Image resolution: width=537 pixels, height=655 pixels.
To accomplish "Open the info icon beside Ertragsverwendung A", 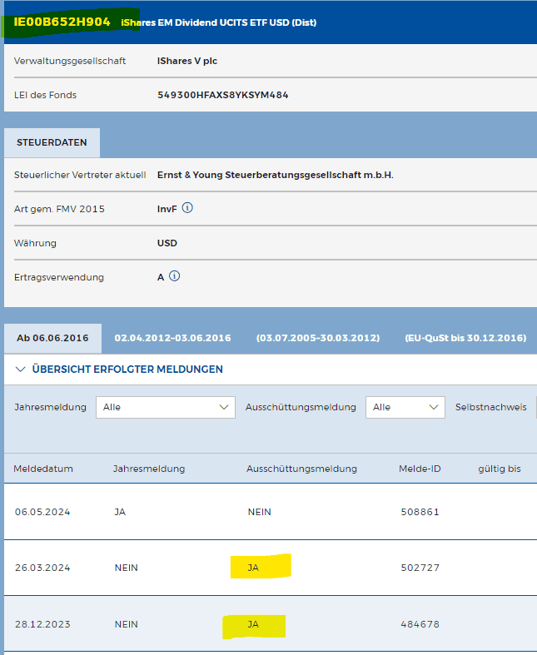I will coord(174,276).
